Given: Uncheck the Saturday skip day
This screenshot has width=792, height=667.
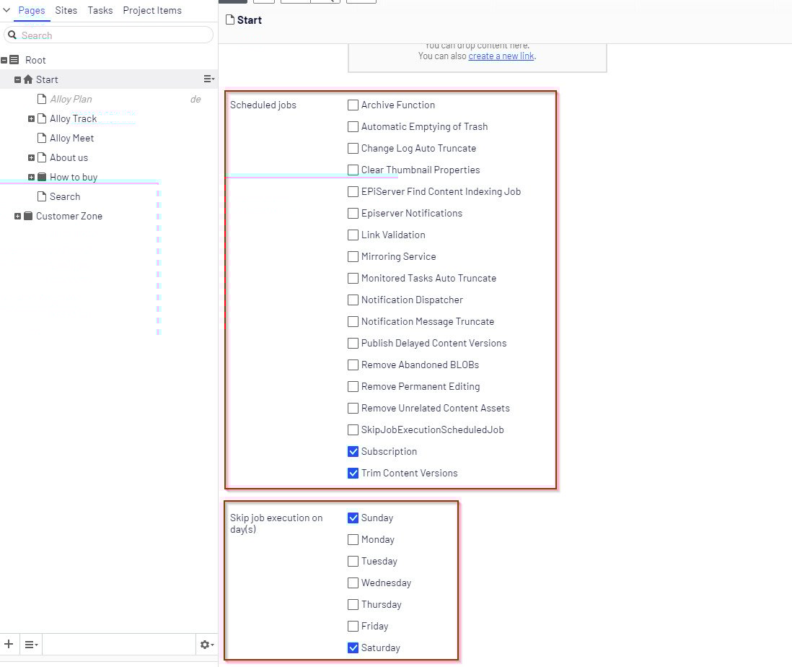Looking at the screenshot, I should coord(353,648).
